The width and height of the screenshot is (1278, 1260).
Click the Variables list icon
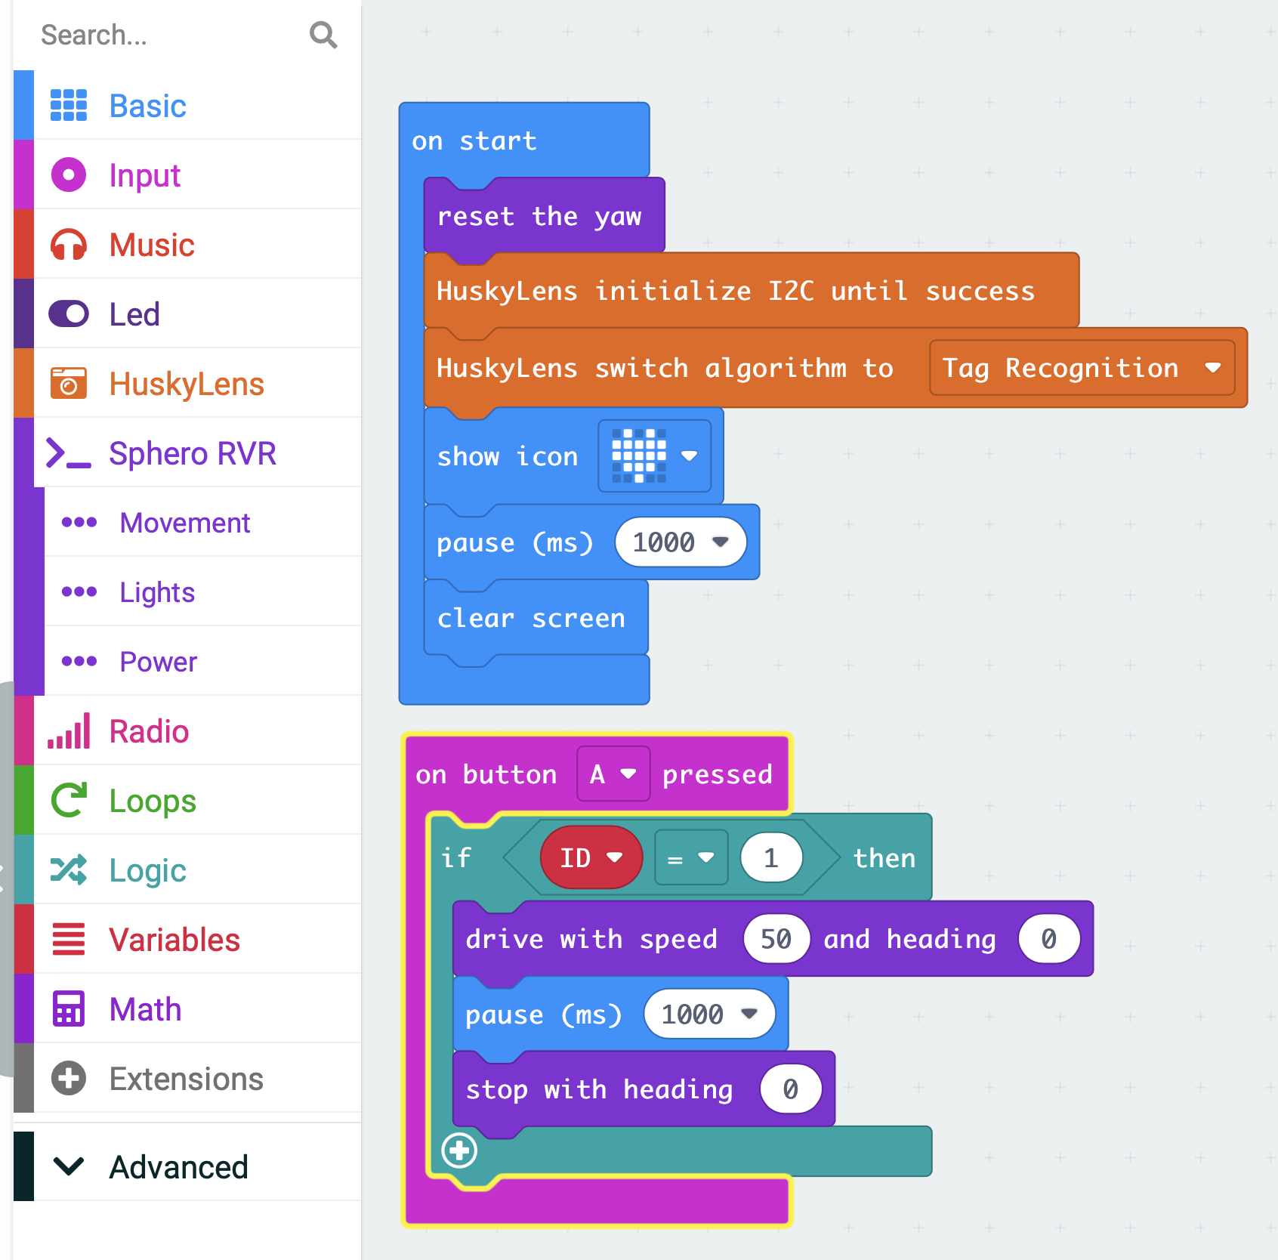point(69,939)
